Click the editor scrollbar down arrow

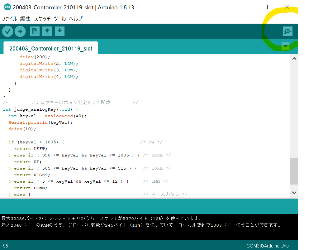click(x=294, y=193)
